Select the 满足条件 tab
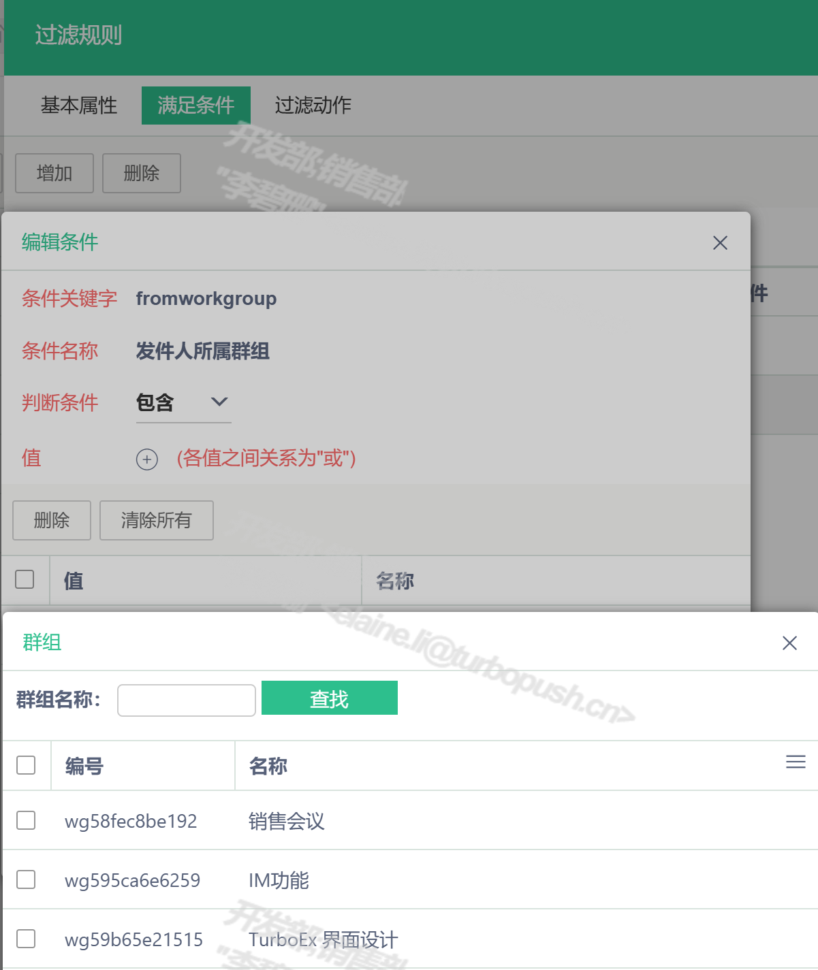The height and width of the screenshot is (970, 818). pyautogui.click(x=195, y=106)
